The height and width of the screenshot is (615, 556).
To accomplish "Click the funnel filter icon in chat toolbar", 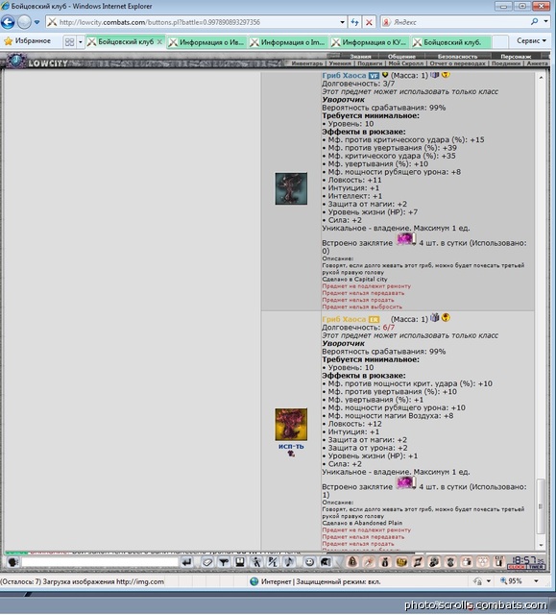I will click(x=224, y=562).
